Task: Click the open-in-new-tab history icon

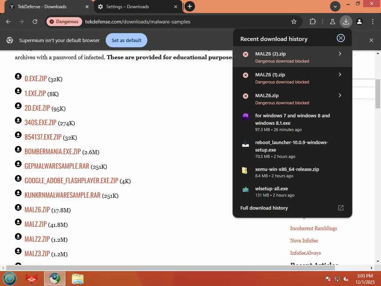Action: [341, 208]
